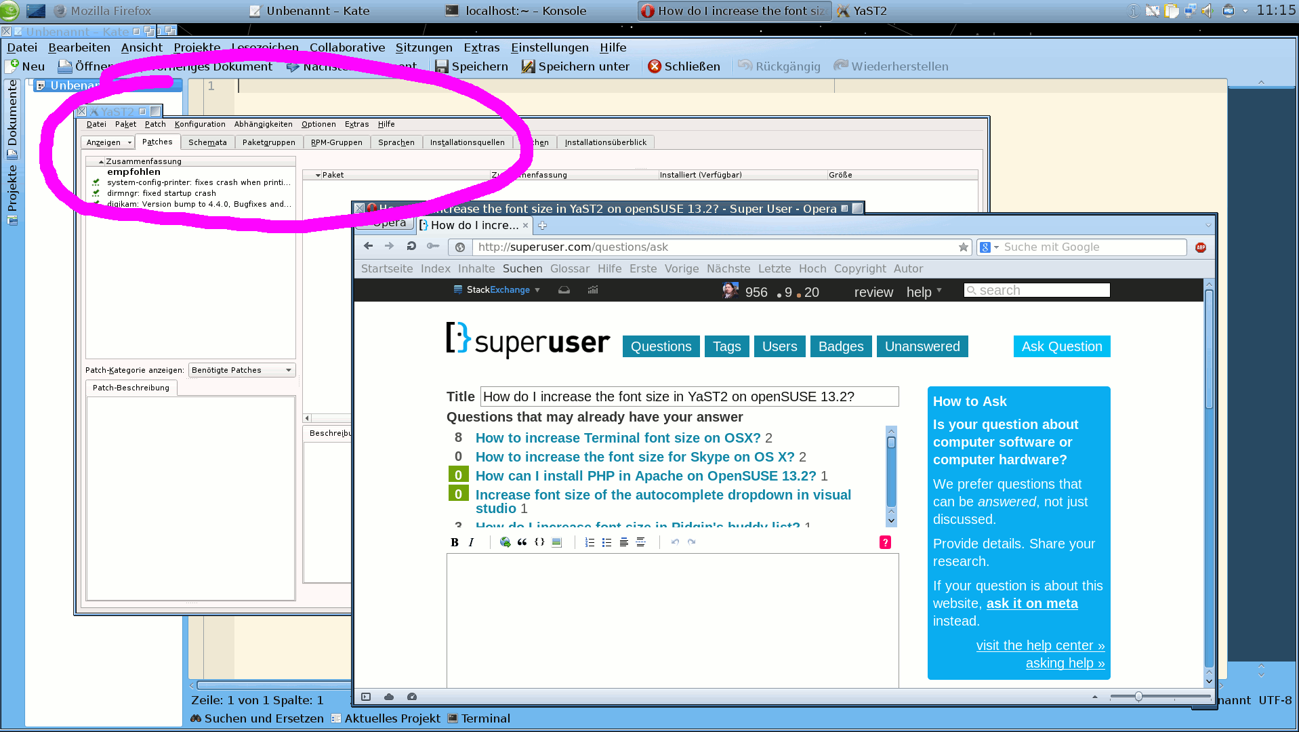
Task: Open the pink editor help icon
Action: coord(885,542)
